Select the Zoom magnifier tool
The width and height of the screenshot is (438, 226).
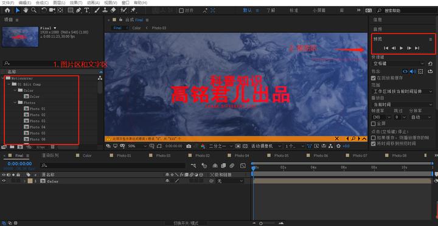[34, 10]
